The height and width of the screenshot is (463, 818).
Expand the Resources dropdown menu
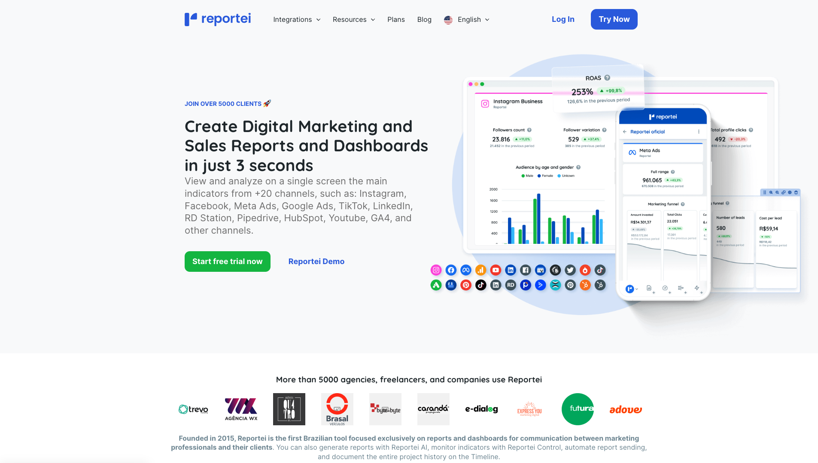click(x=354, y=20)
